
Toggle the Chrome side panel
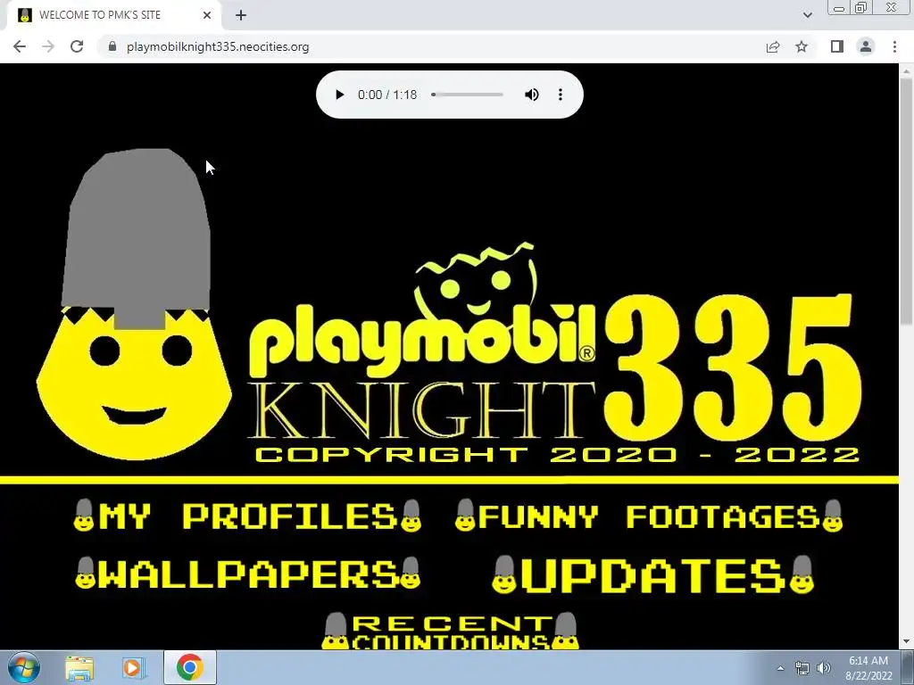click(x=837, y=46)
